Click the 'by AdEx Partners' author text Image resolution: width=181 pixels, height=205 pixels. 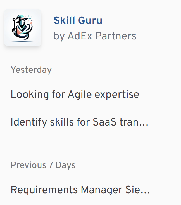[95, 36]
